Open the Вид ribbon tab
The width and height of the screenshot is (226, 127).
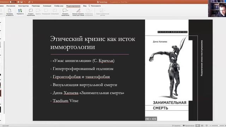[x=85, y=6]
